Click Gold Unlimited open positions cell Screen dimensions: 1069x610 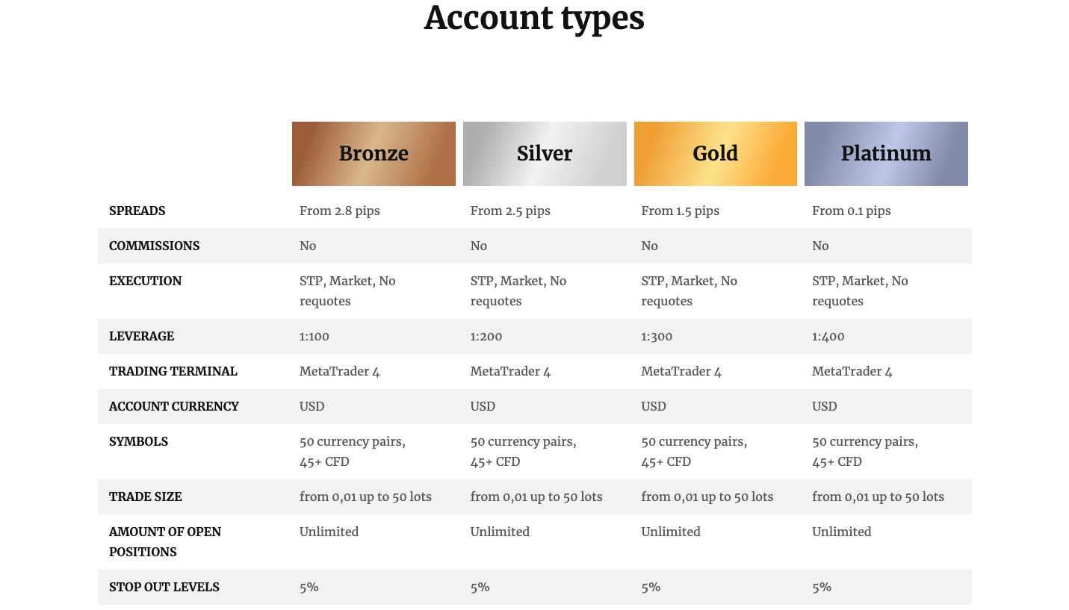[671, 532]
